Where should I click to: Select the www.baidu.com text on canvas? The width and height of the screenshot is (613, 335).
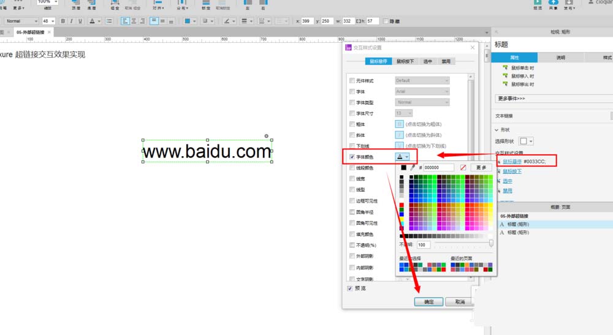tap(207, 151)
